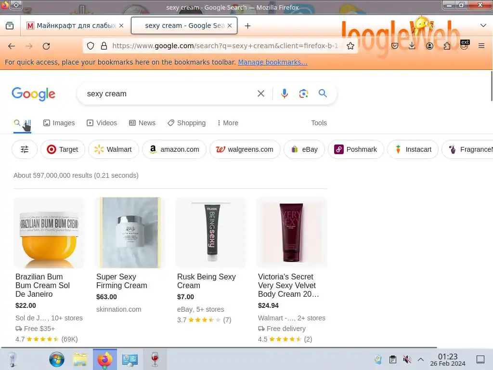Toggle the muted volume tray icon

[x=407, y=359]
